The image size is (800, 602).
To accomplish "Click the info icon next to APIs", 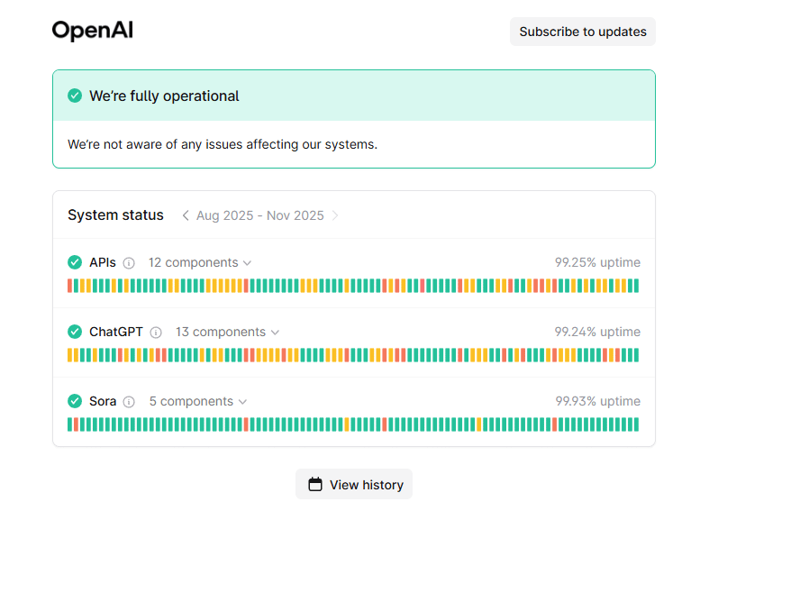I will coord(129,263).
